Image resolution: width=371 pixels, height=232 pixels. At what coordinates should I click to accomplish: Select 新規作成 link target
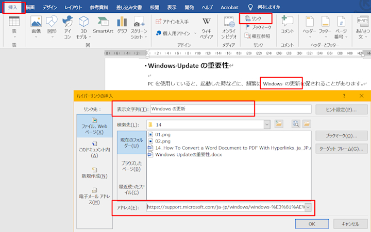click(94, 173)
